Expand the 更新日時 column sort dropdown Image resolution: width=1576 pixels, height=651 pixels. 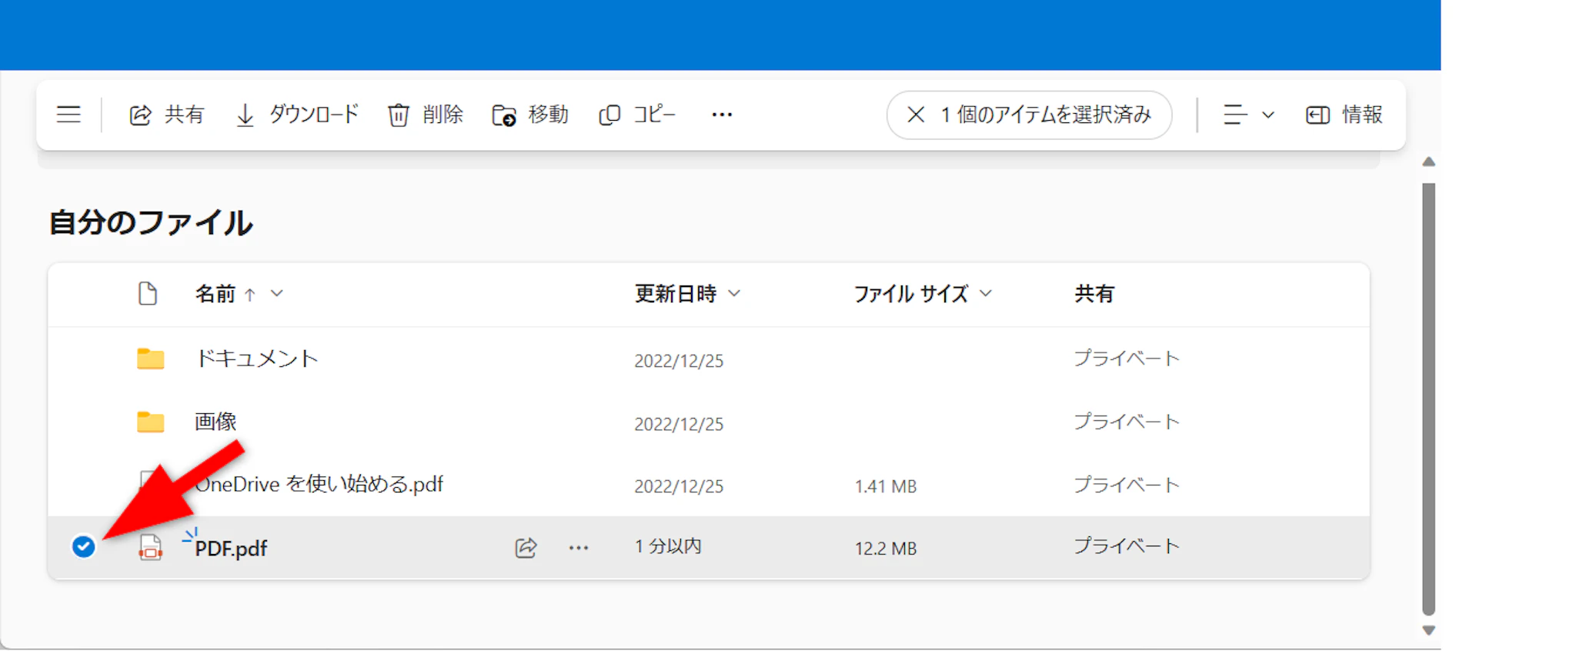[x=734, y=293]
